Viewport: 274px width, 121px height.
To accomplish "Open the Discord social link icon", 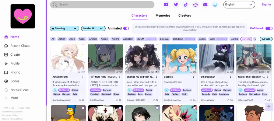I will tap(205, 5).
